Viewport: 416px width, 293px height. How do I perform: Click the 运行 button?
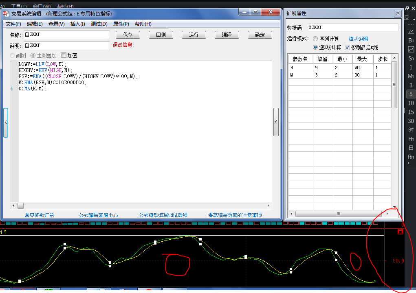194,35
